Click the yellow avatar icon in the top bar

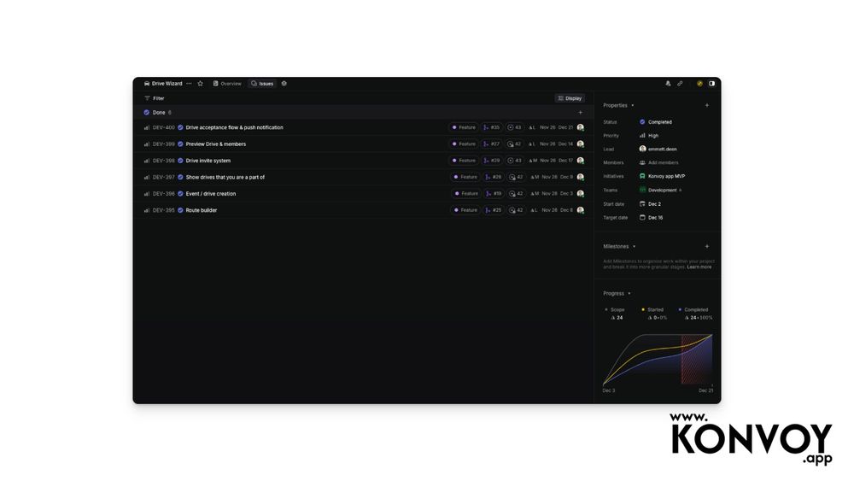point(700,84)
